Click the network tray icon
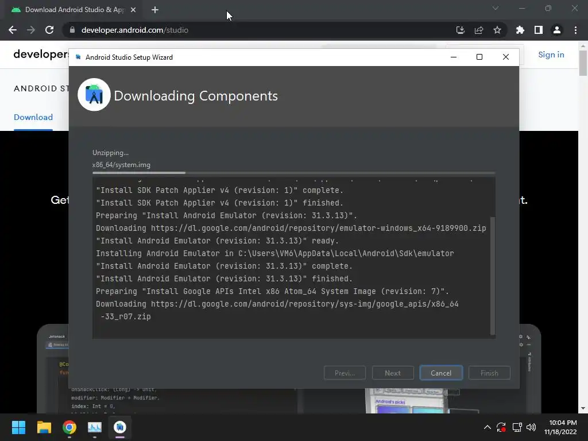 517,427
